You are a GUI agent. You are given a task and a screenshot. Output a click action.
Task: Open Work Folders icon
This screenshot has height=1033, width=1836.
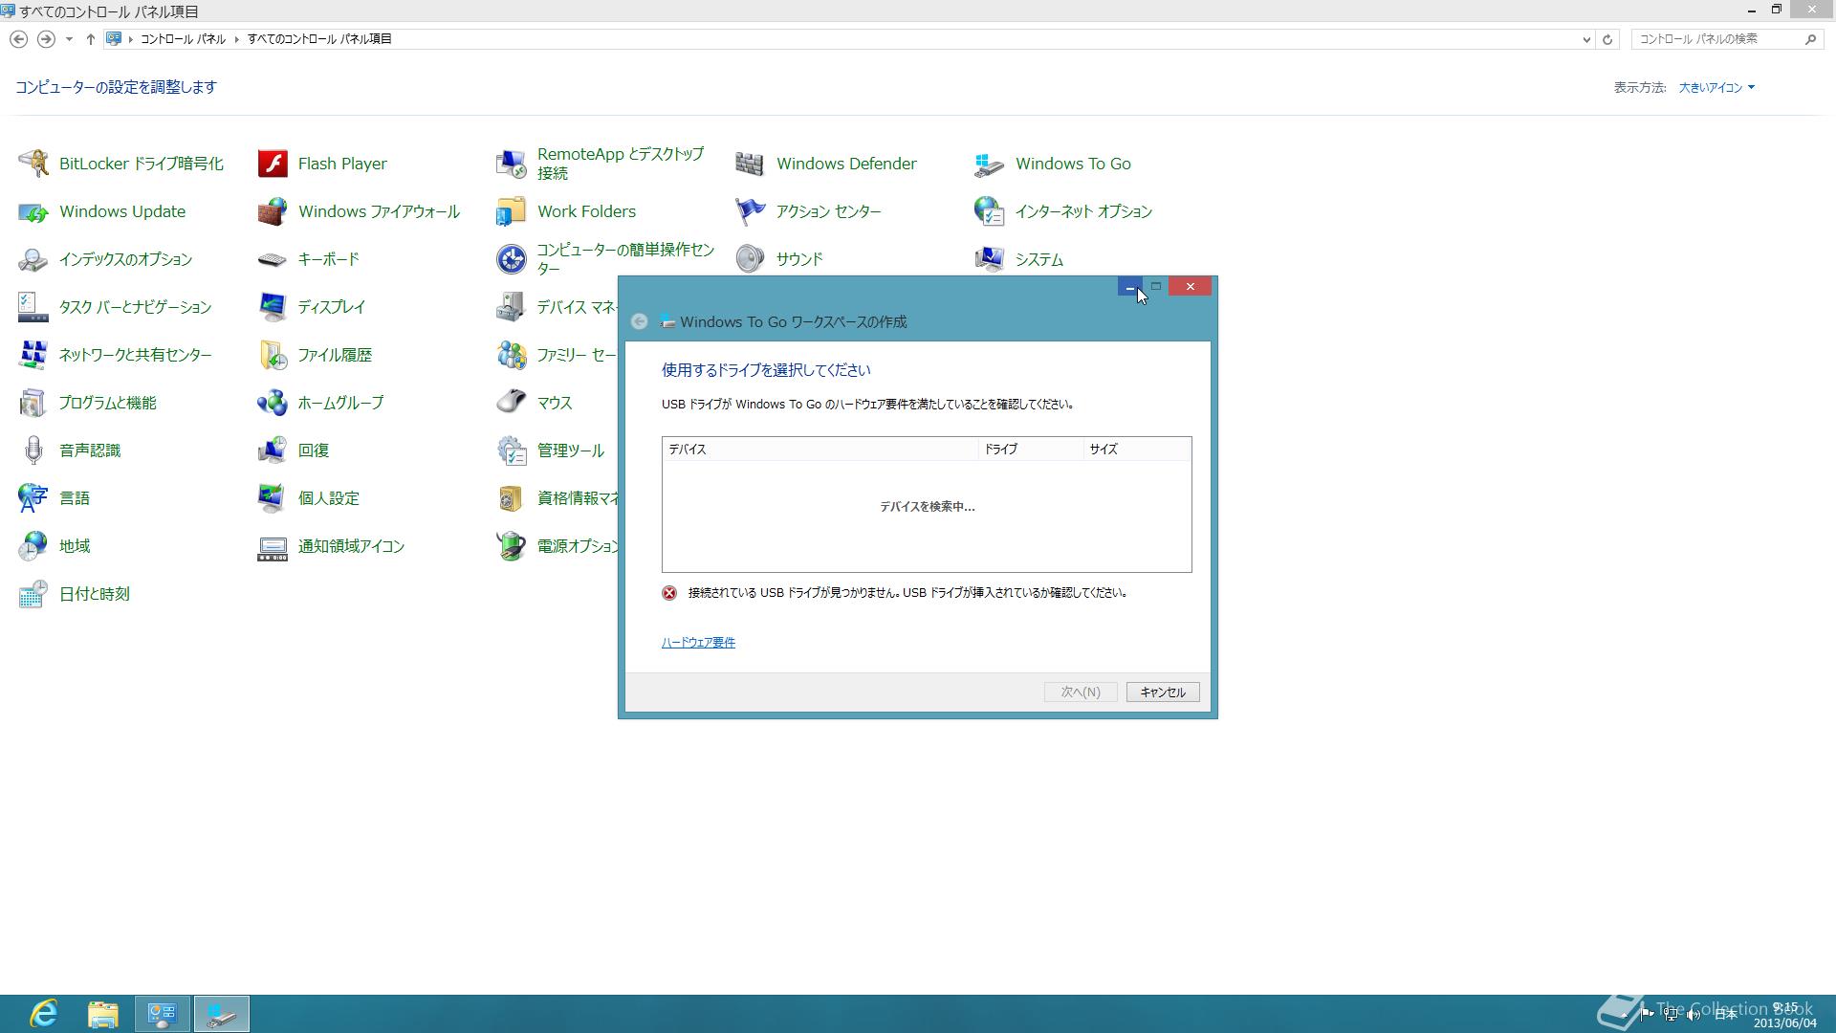pyautogui.click(x=512, y=211)
